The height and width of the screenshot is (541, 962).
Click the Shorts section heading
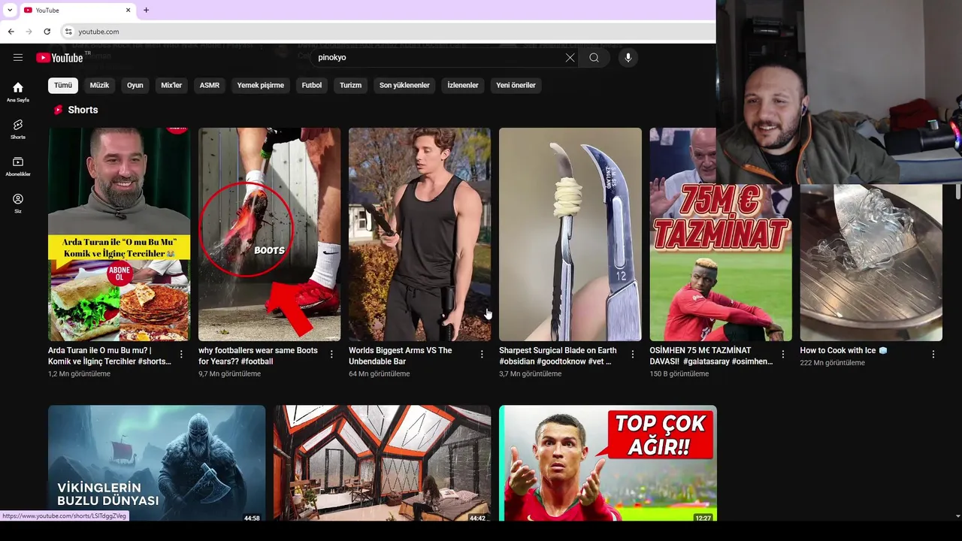click(x=83, y=110)
